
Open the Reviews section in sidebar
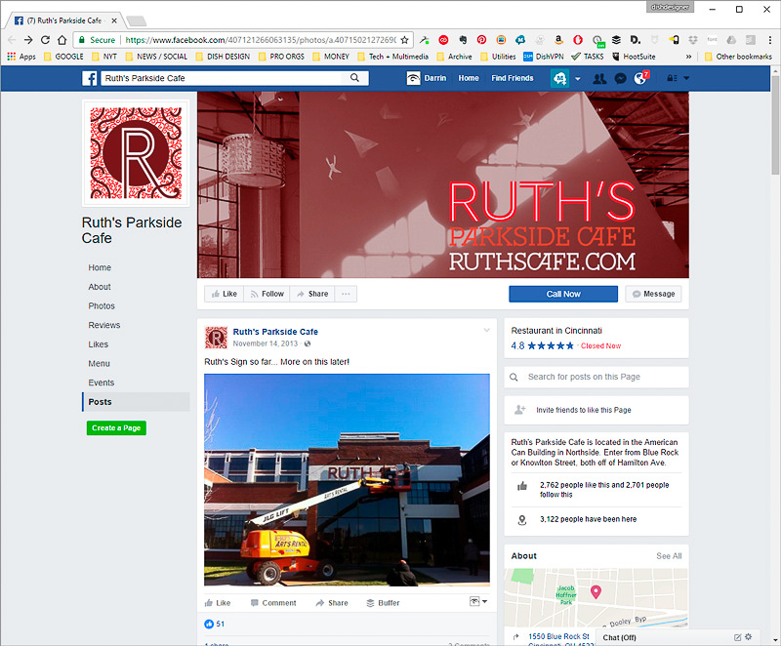point(104,325)
